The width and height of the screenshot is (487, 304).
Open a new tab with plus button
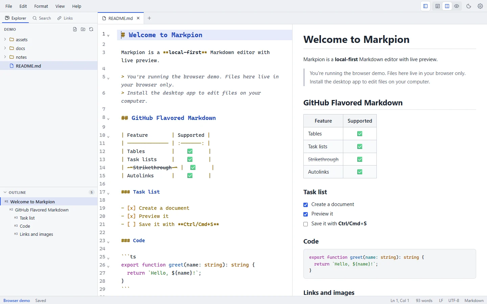tap(149, 18)
